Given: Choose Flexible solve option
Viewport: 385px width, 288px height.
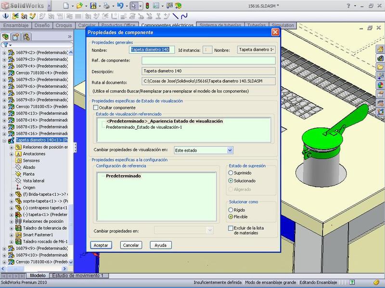Looking at the screenshot, I should (x=231, y=217).
